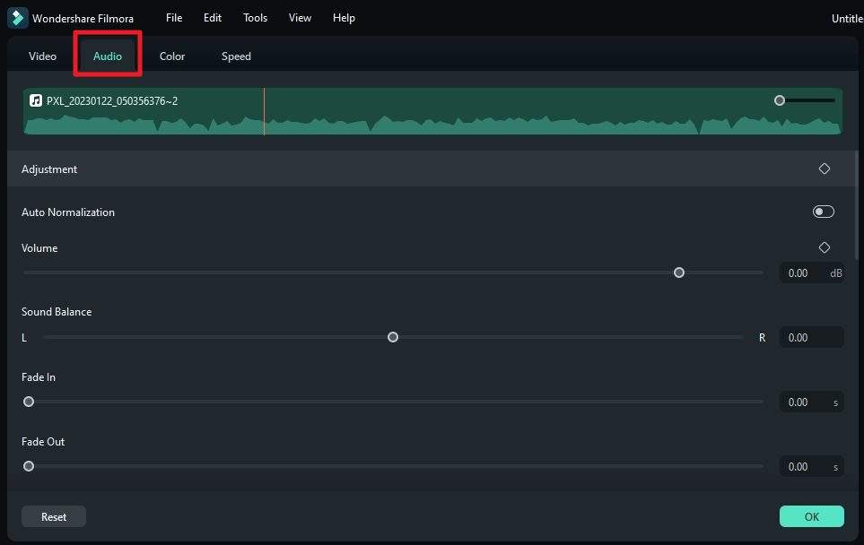The width and height of the screenshot is (864, 545).
Task: Open the View menu
Action: point(300,18)
